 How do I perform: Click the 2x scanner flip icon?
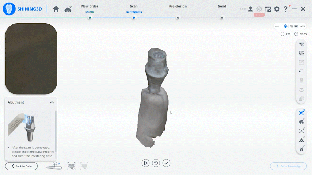point(54,166)
